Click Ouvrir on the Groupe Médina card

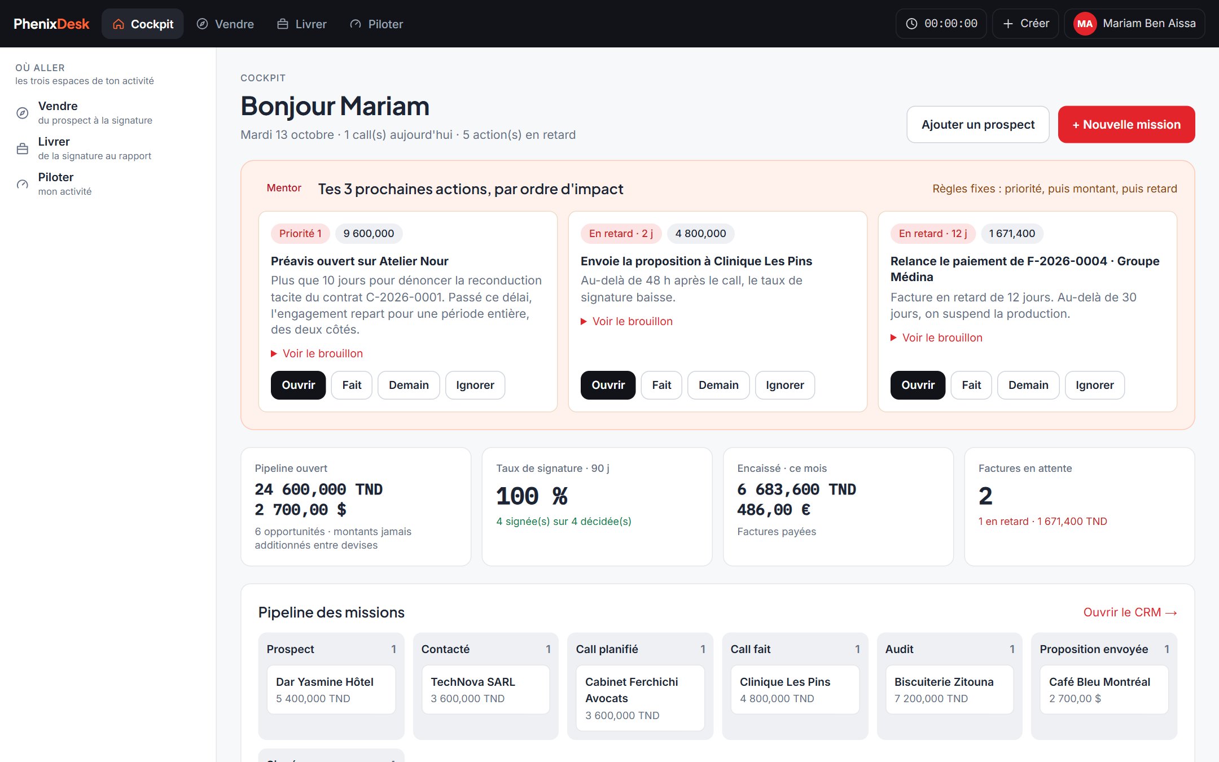[x=918, y=385]
